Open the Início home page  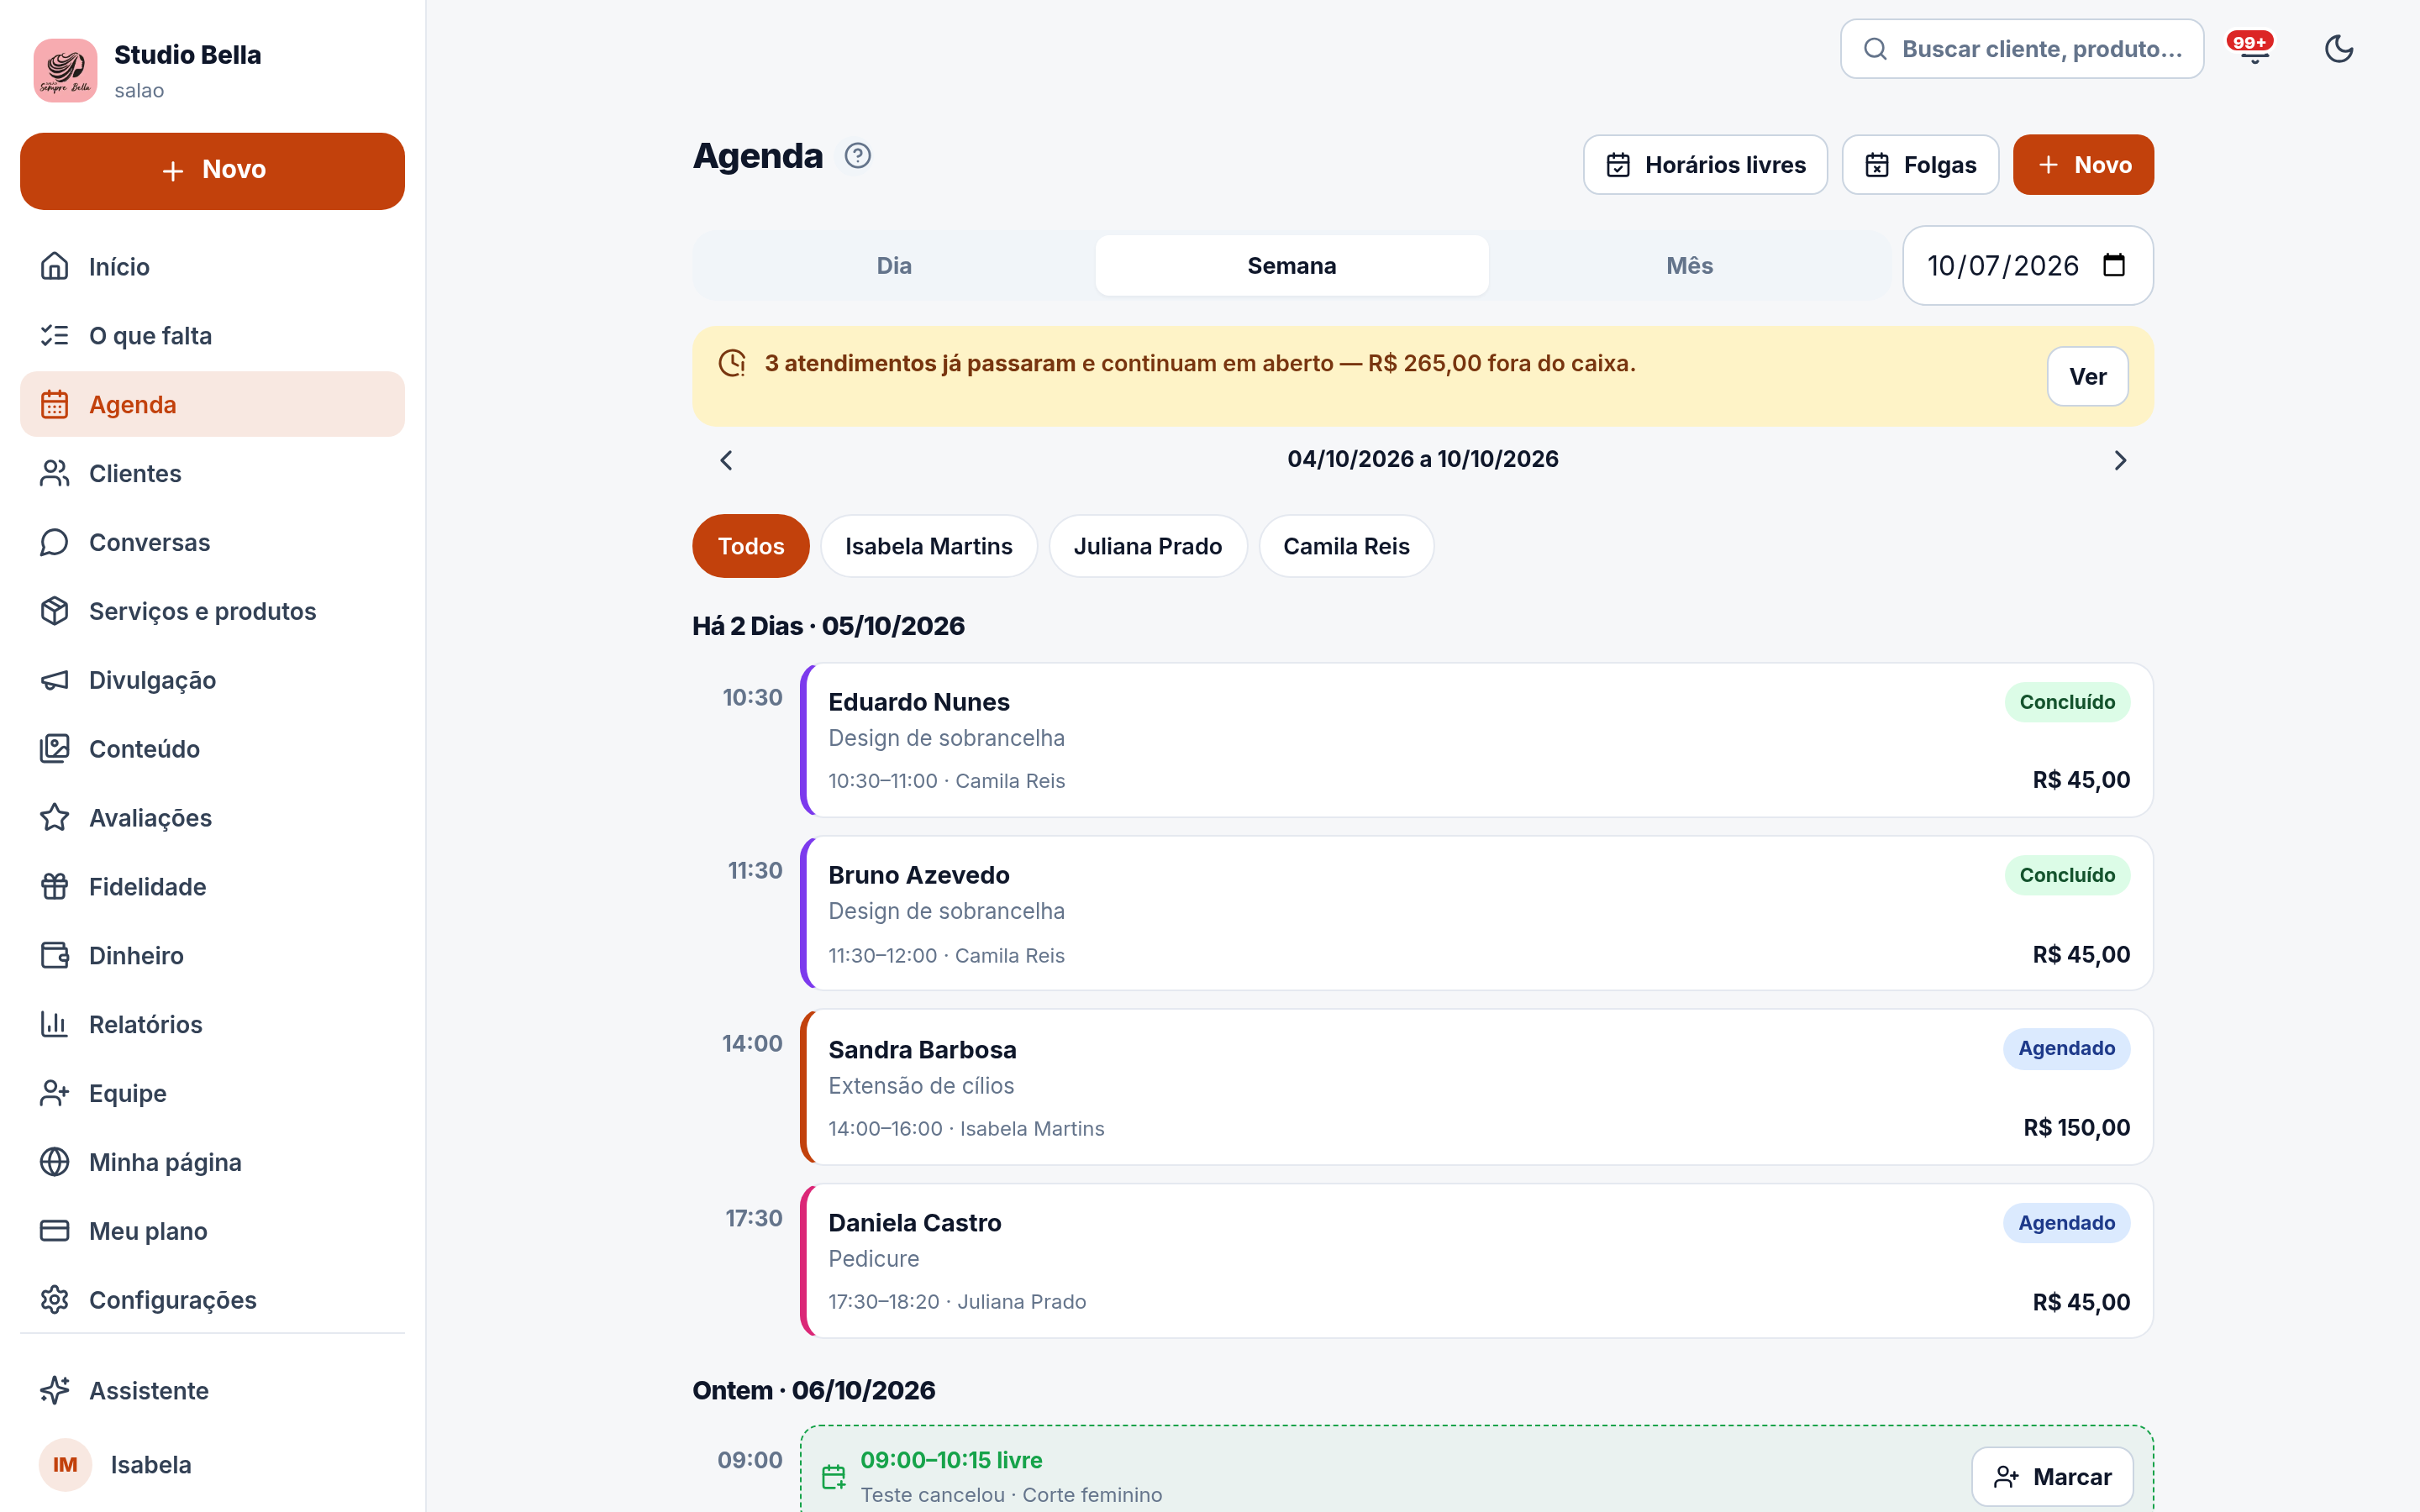tap(212, 266)
